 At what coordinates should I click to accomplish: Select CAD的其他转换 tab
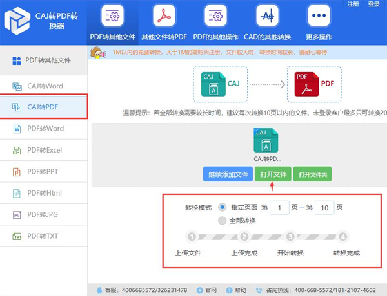(x=267, y=23)
